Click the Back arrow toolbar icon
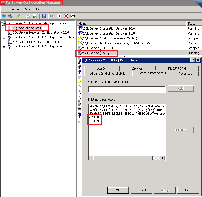Image resolution: width=202 pixels, height=197 pixels. click(4, 16)
